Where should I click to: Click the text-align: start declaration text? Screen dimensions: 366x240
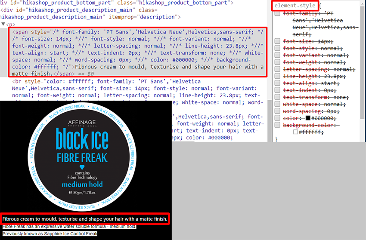click(311, 83)
